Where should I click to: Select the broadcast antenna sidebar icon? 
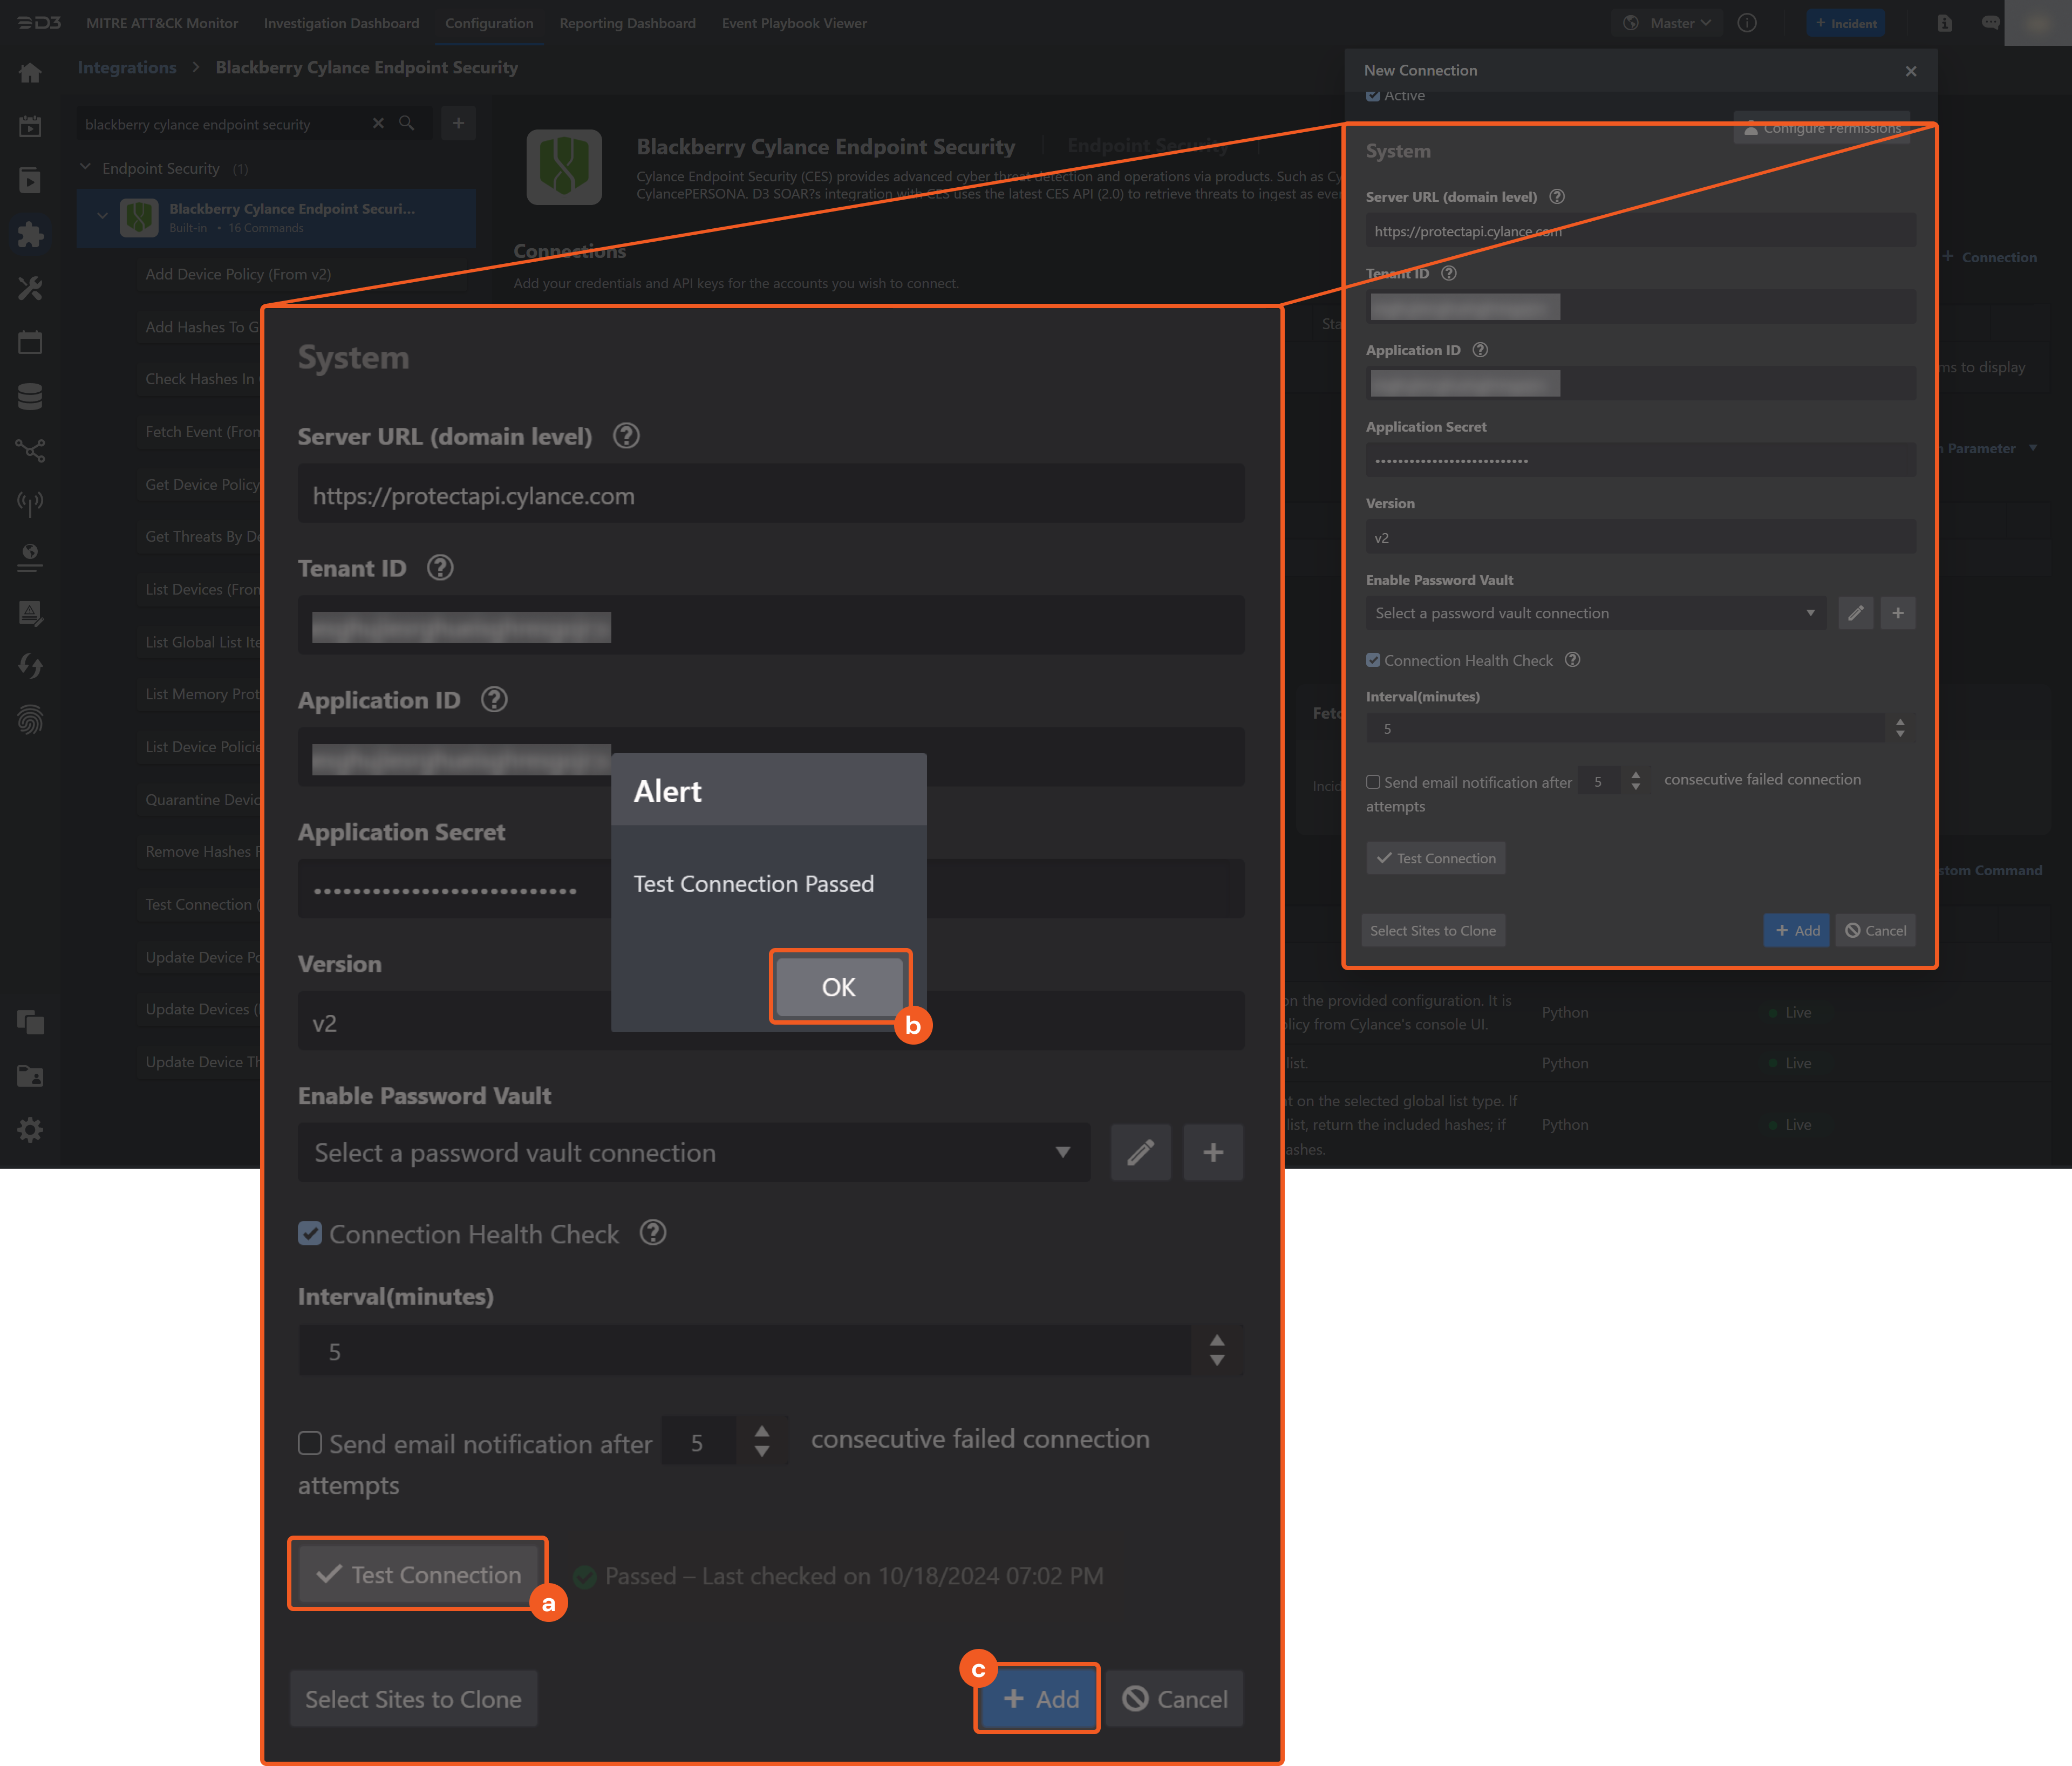click(31, 503)
